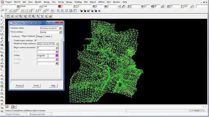Screen dimensions: 209x117
Task: Click the Background tasks button
Action: [41, 114]
